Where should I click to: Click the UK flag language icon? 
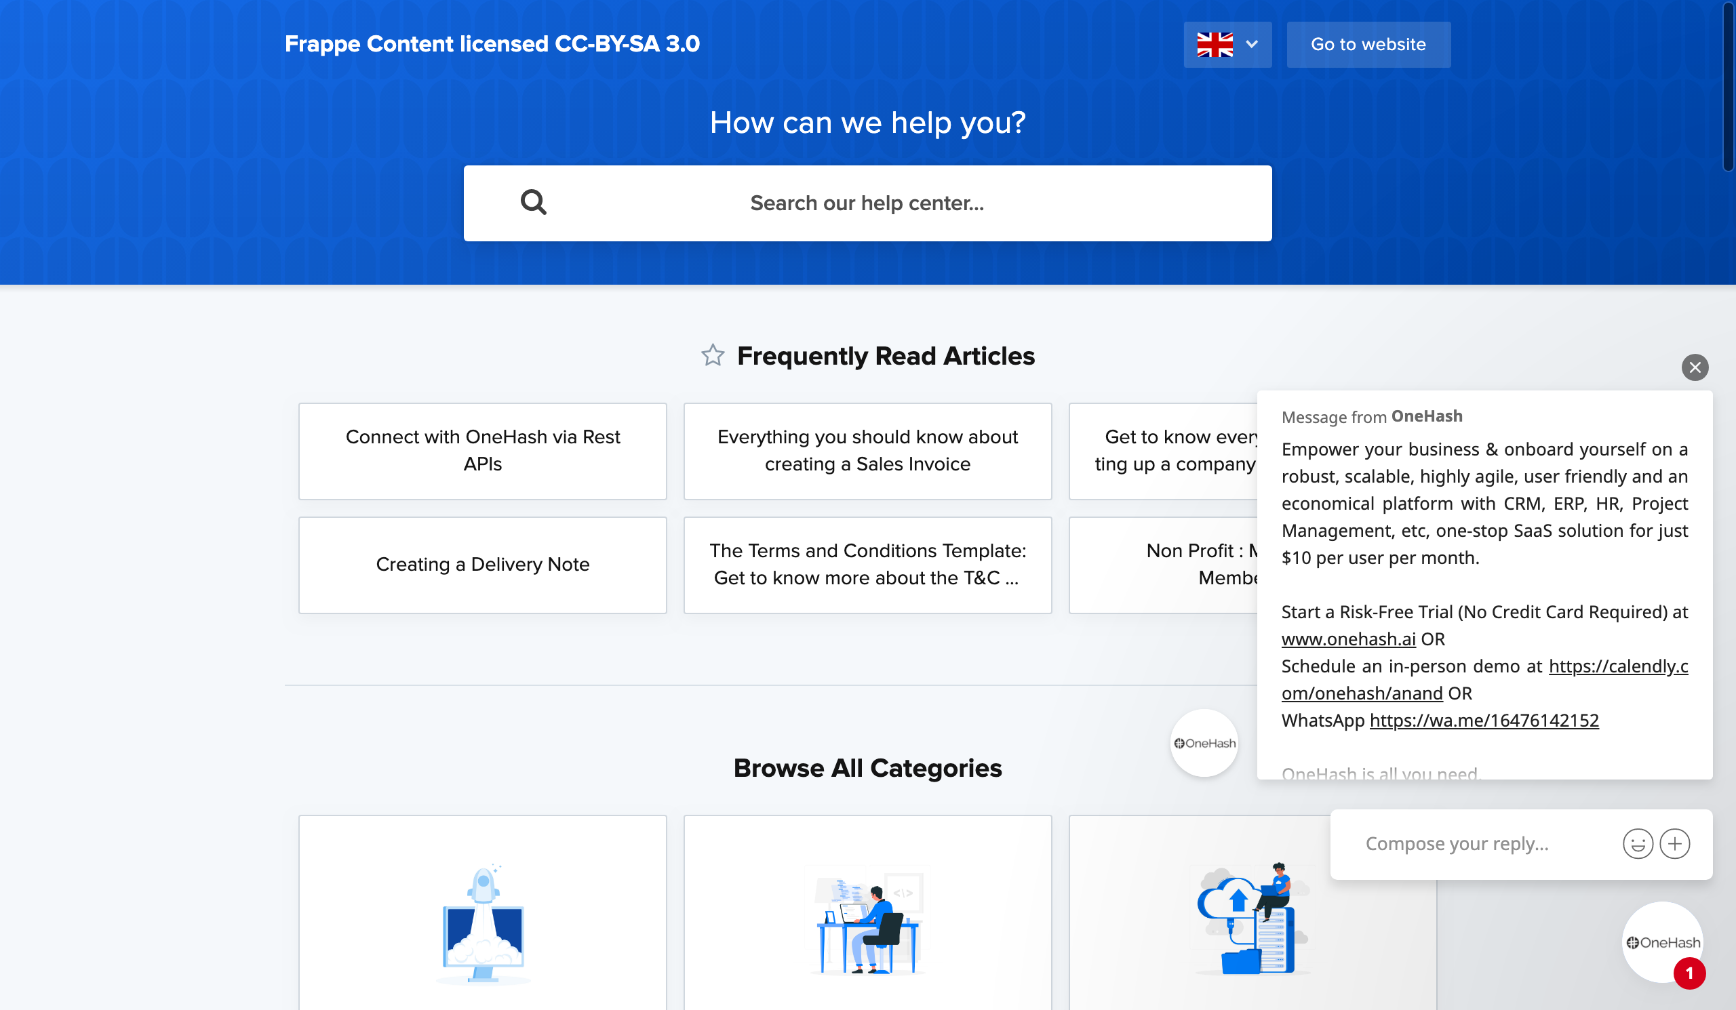pyautogui.click(x=1215, y=45)
